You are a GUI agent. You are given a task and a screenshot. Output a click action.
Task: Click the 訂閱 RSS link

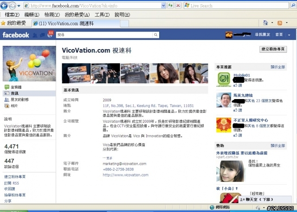[x=12, y=183]
